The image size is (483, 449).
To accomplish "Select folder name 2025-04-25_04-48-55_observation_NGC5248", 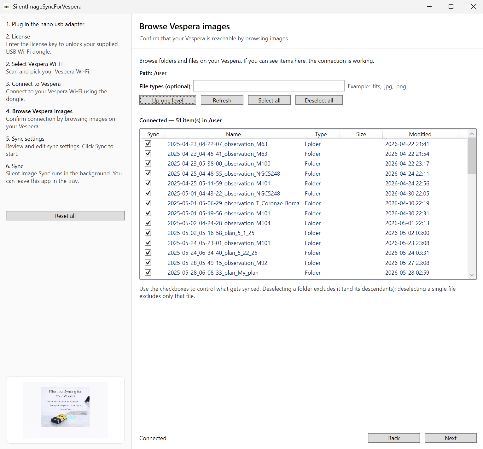I will coord(224,174).
